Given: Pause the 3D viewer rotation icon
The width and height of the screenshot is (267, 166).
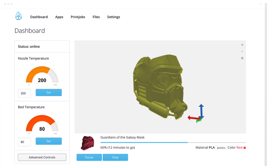Looking at the screenshot, I should point(242,58).
